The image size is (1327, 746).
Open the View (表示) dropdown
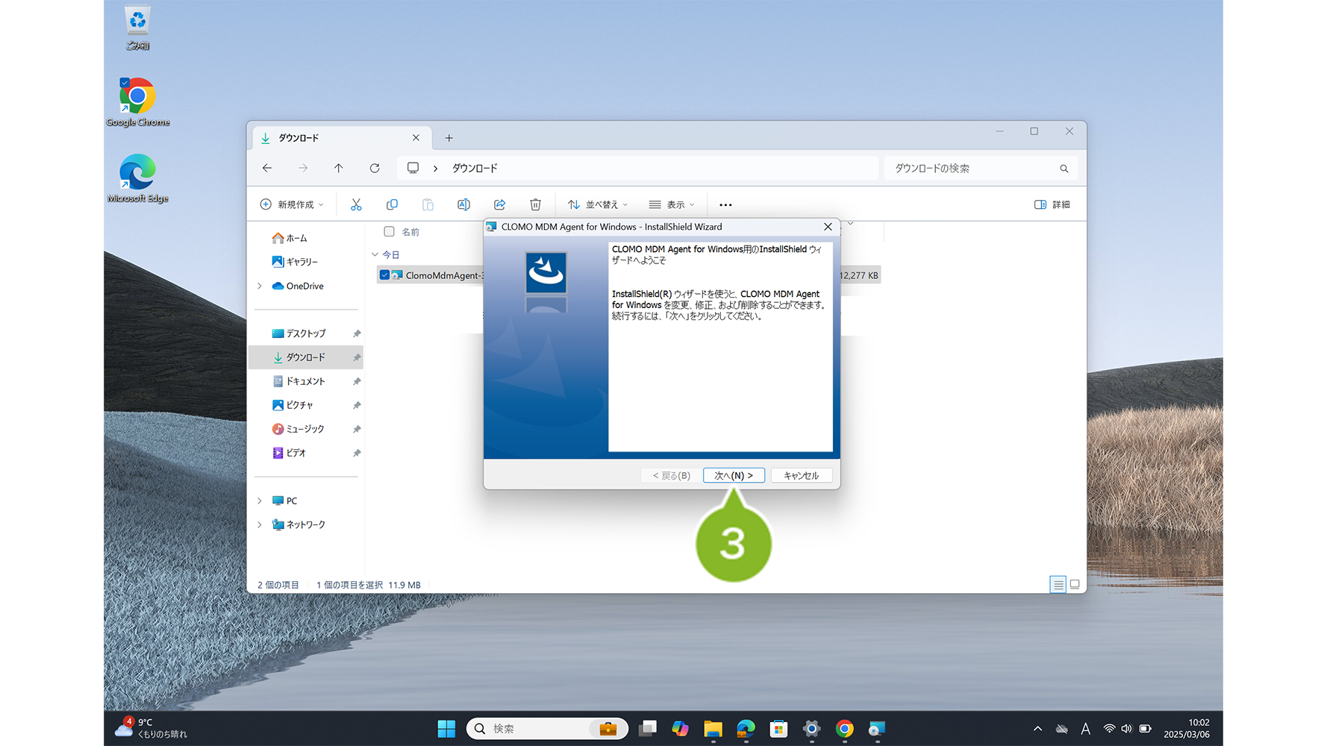pyautogui.click(x=672, y=204)
